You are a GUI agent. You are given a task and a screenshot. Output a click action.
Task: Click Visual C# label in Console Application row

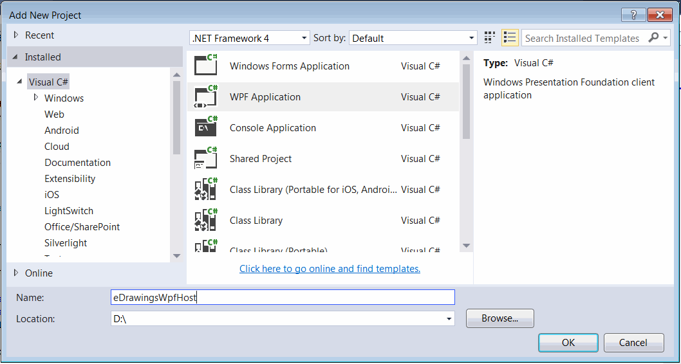(420, 127)
